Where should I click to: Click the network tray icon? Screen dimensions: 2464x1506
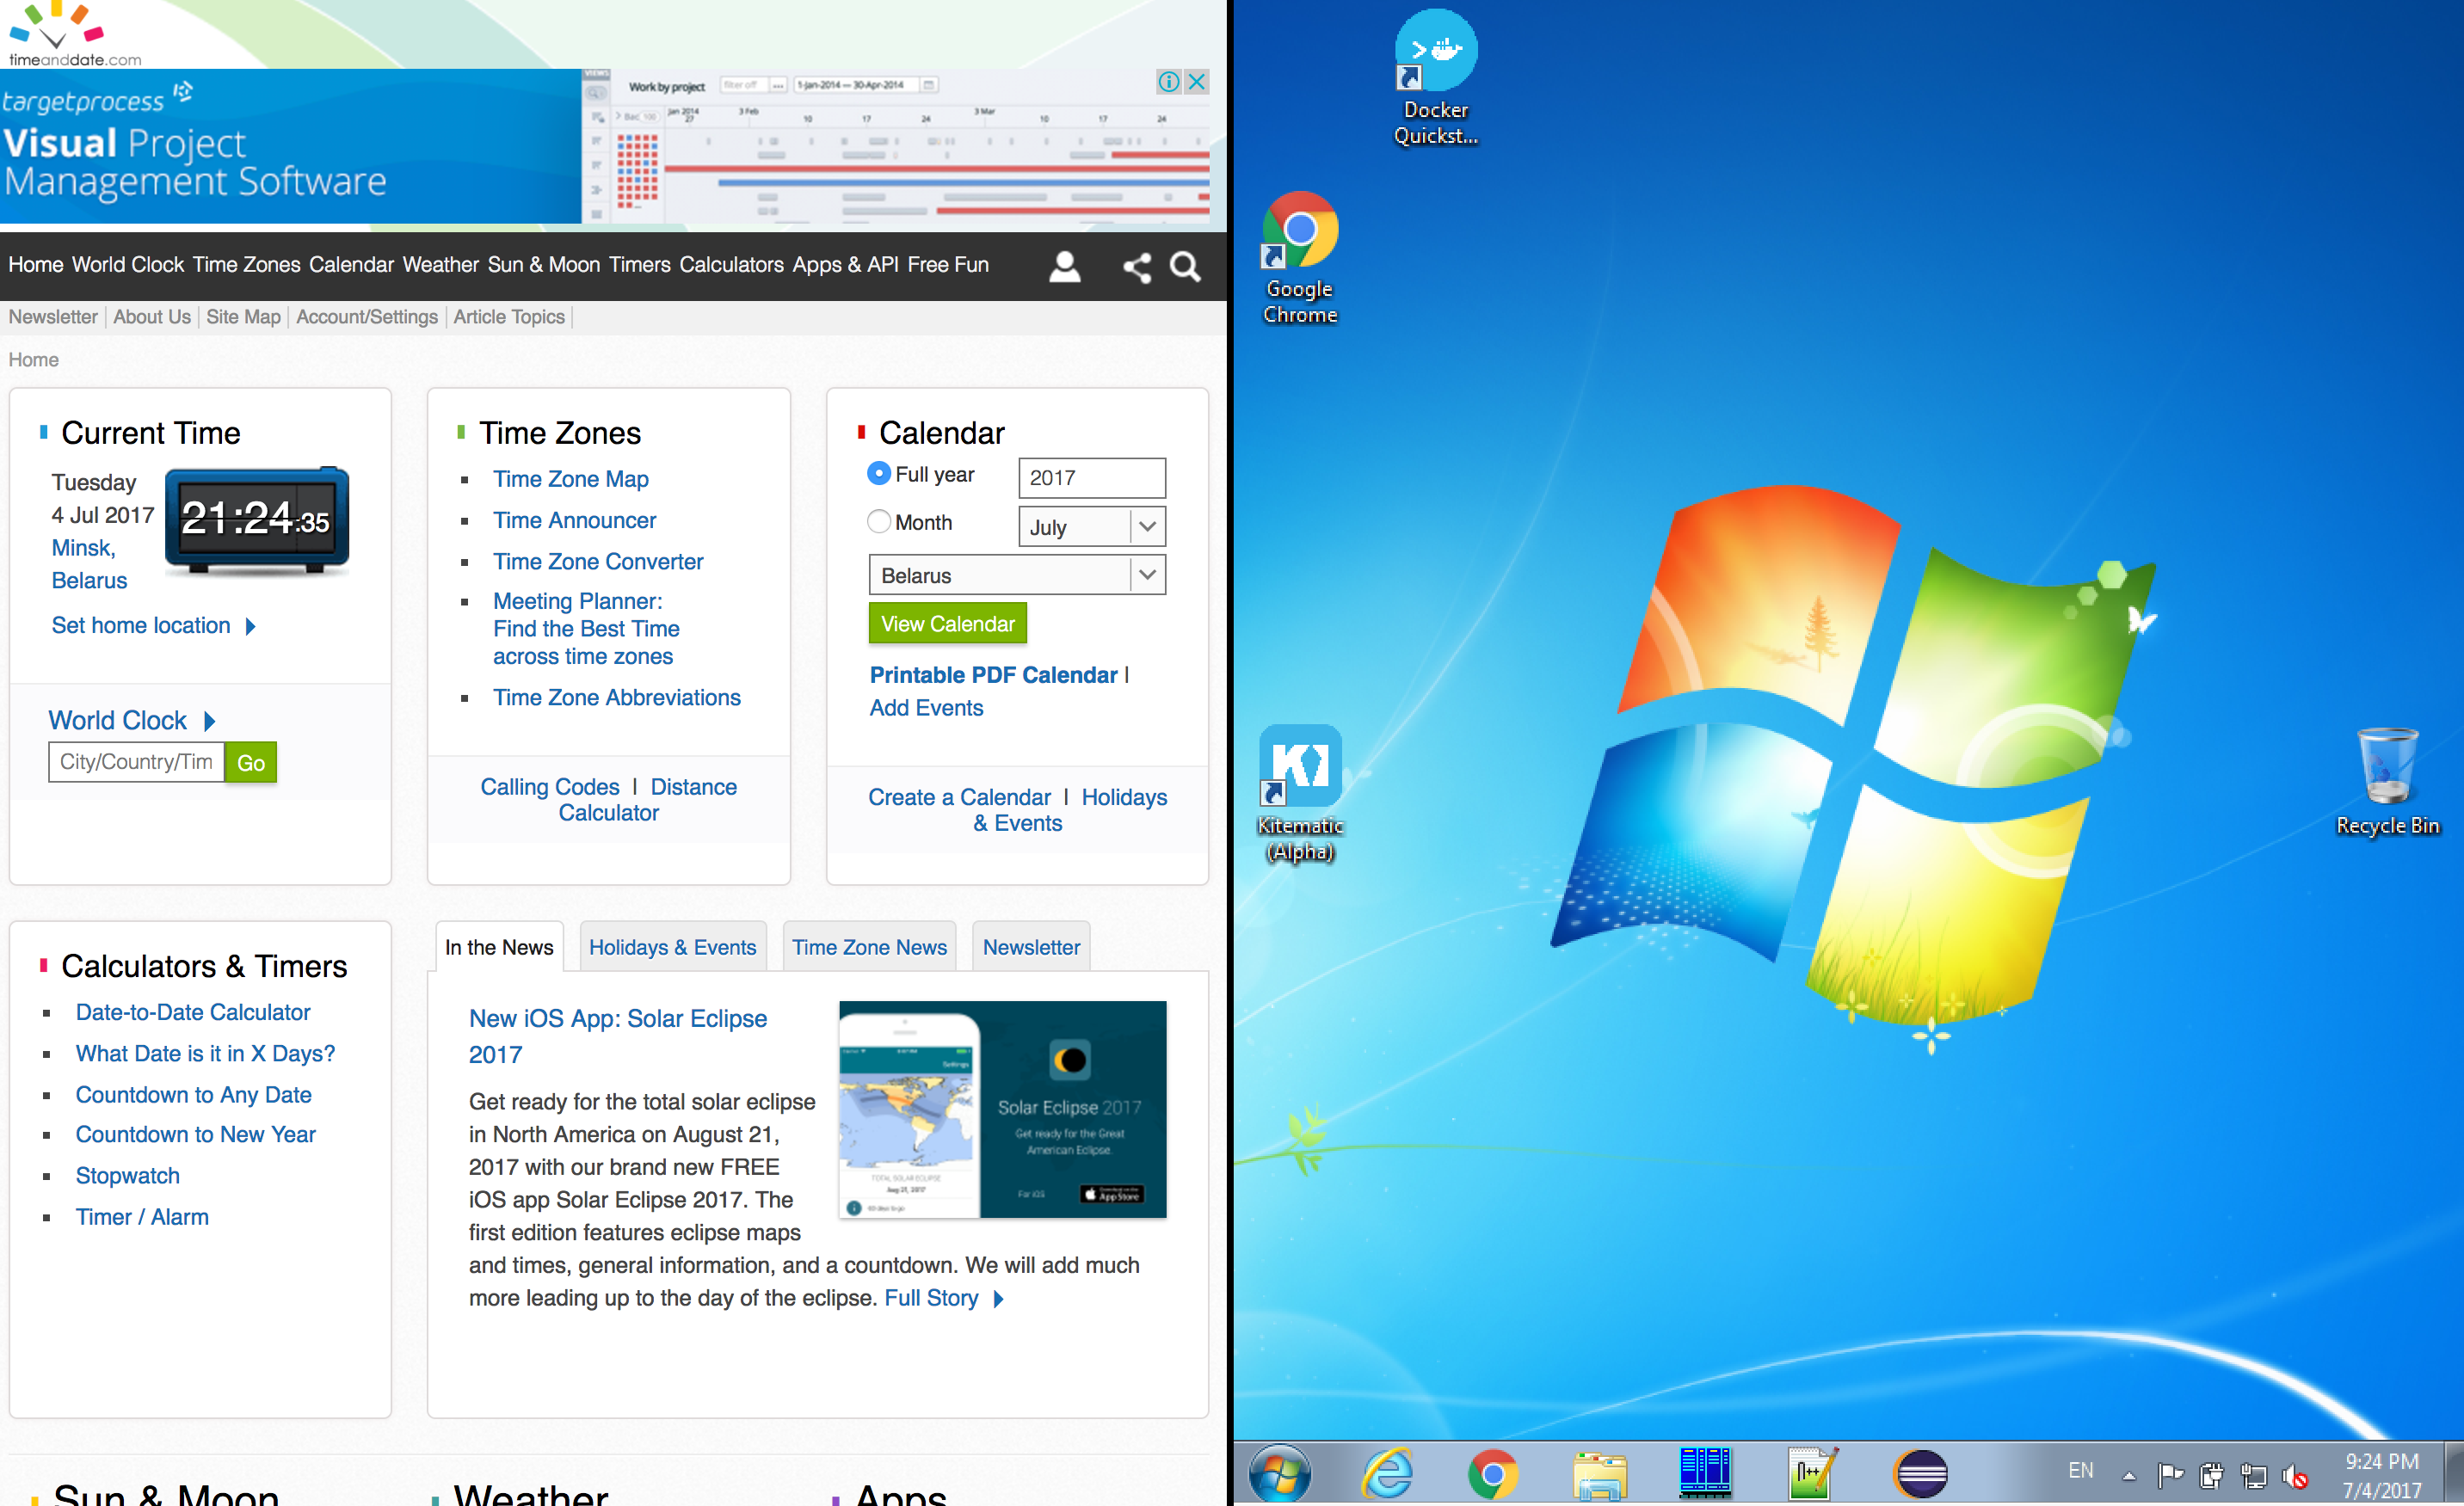[x=2253, y=1475]
